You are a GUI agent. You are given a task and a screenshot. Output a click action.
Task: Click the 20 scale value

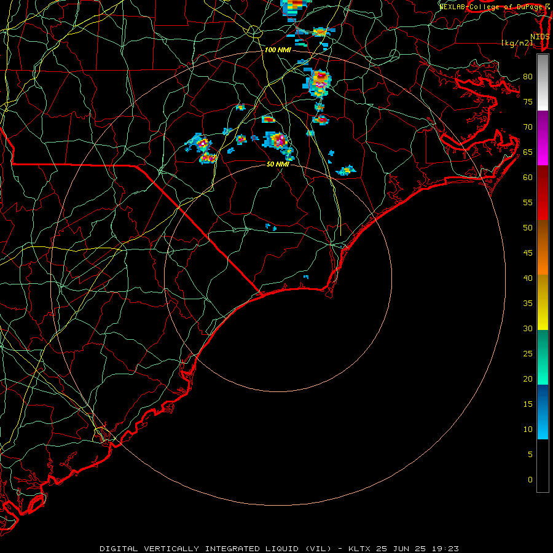coord(528,378)
